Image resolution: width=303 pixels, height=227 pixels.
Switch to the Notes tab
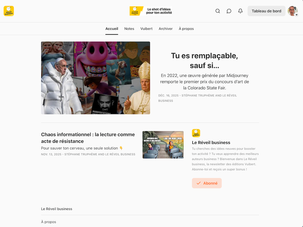pos(129,29)
